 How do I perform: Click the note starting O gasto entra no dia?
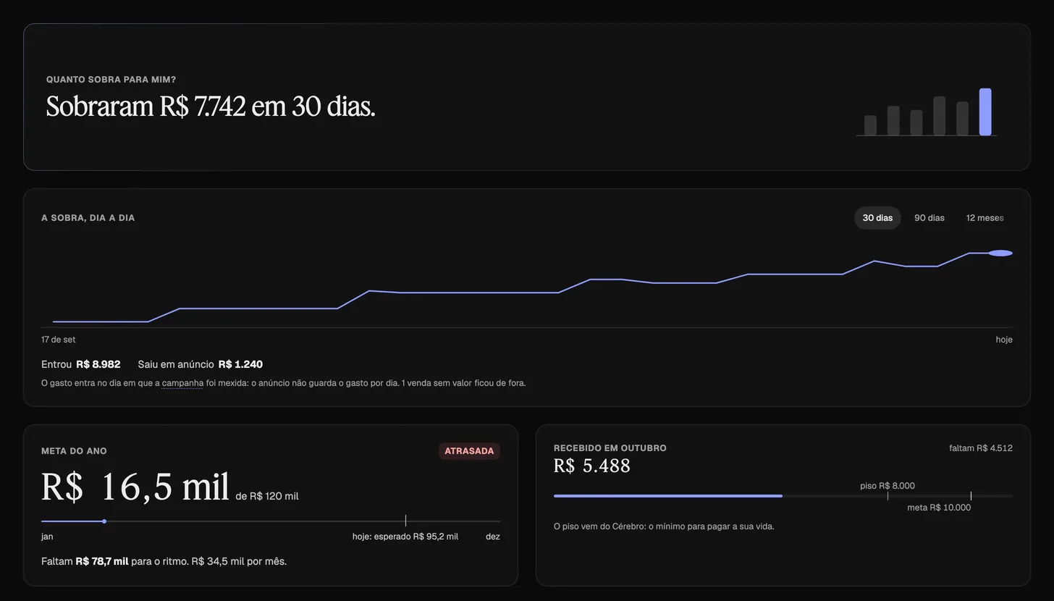coord(284,383)
